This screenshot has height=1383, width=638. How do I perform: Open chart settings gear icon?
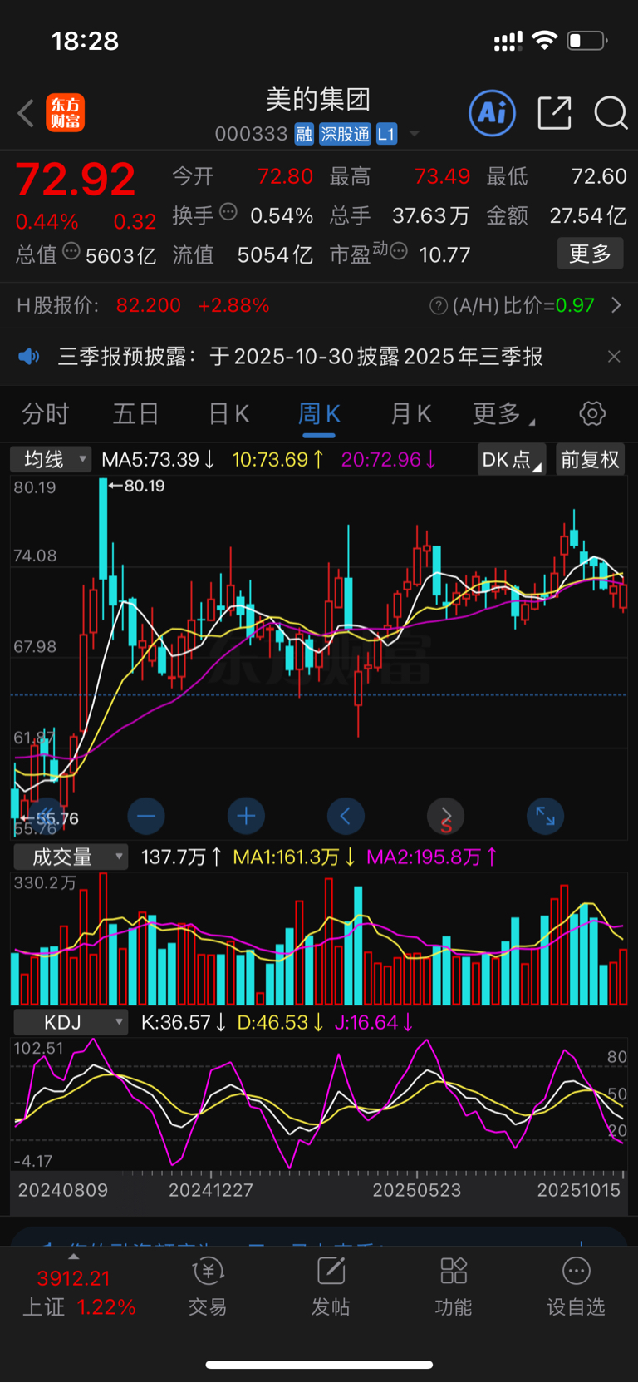[x=592, y=413]
